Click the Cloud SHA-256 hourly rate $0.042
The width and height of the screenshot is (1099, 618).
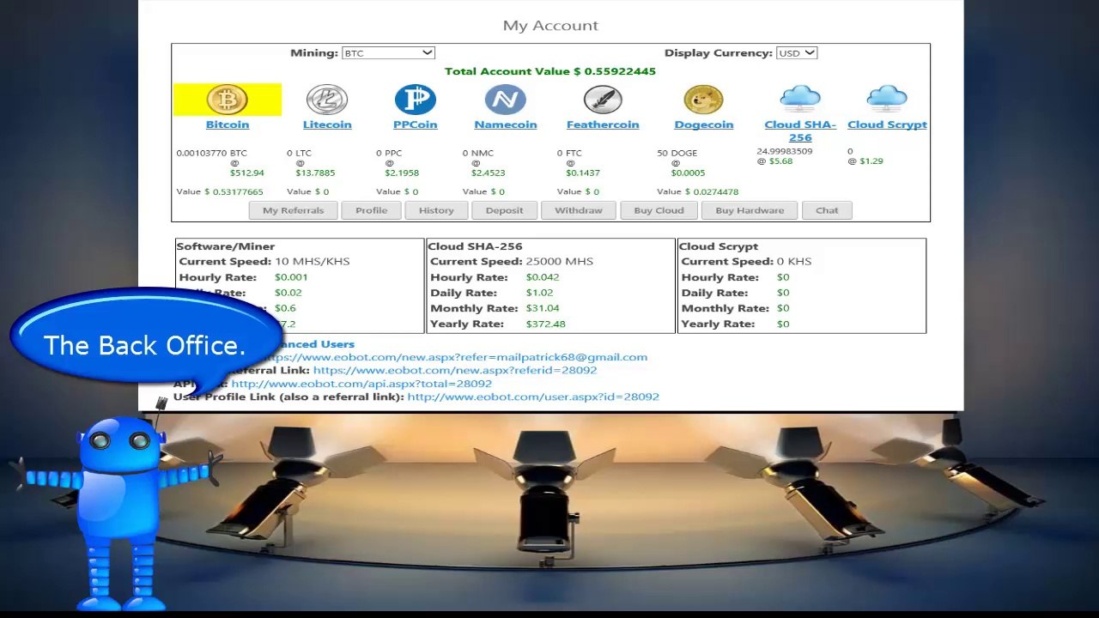click(543, 277)
